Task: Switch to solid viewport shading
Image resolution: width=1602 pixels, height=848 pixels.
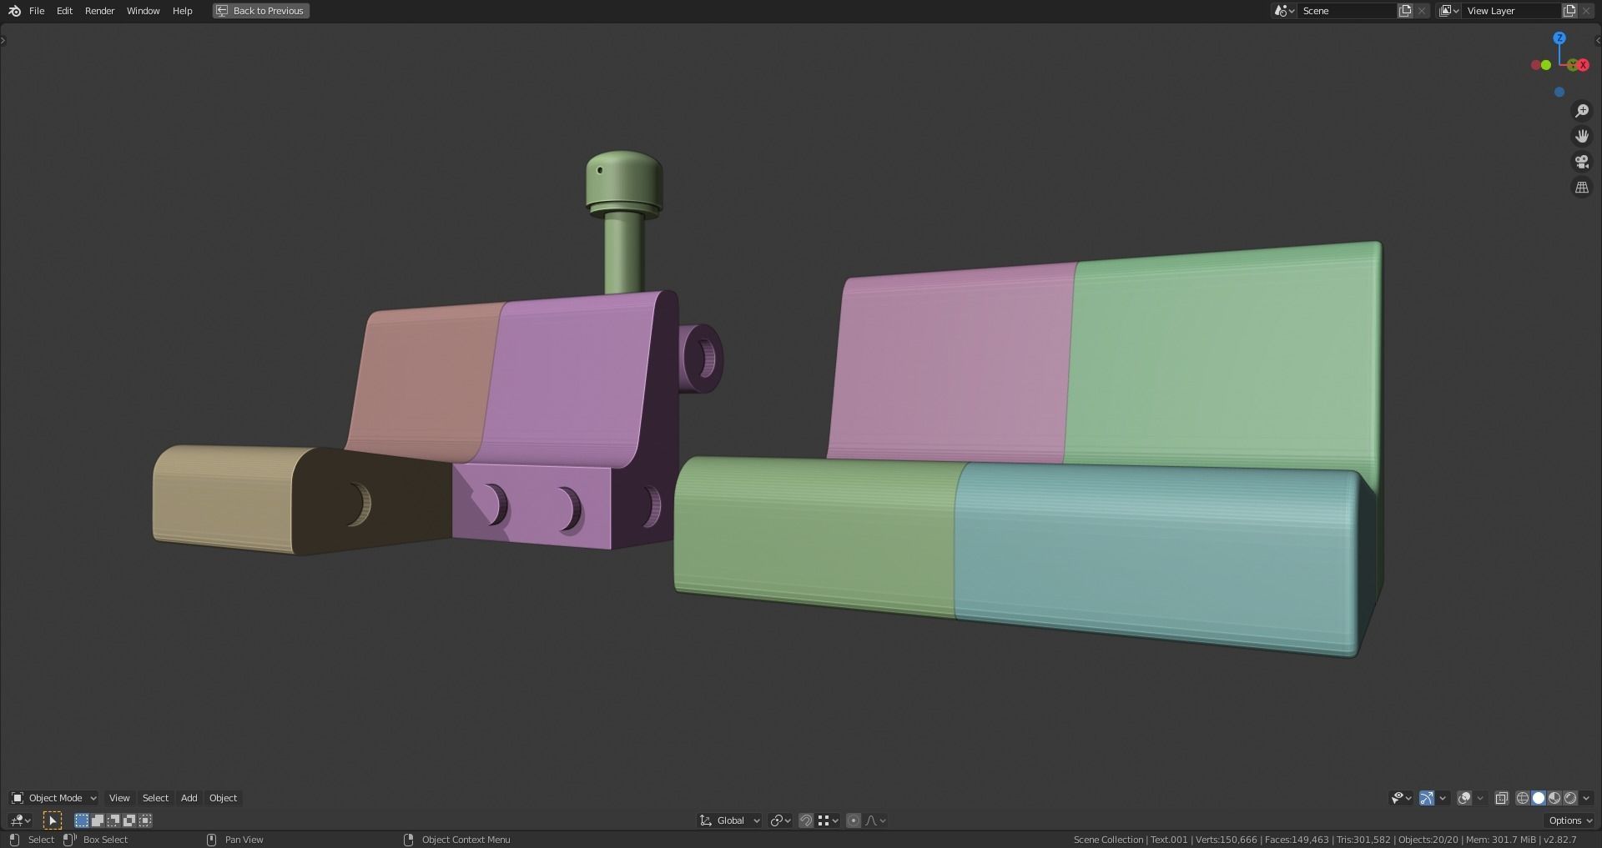Action: coord(1539,798)
